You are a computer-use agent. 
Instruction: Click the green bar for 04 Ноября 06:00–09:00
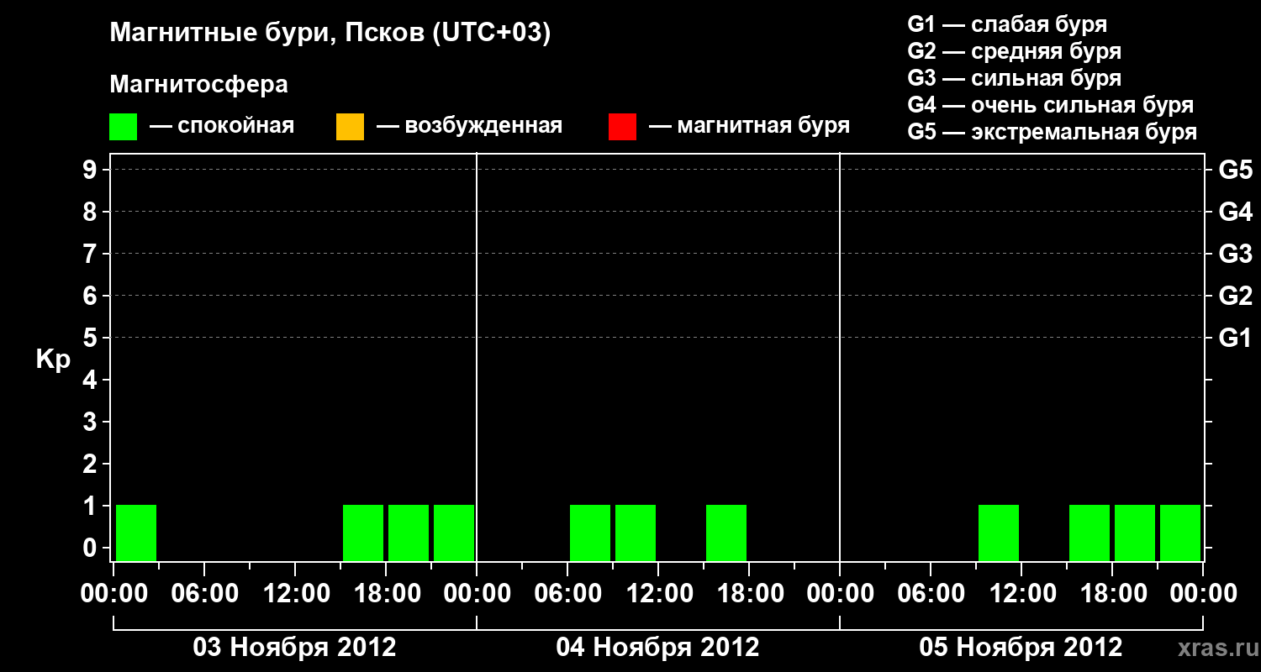coord(590,533)
